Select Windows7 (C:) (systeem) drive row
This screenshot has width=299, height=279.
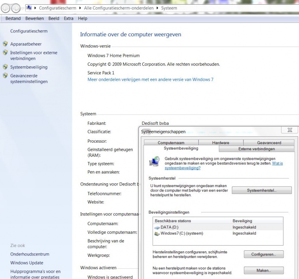coord(218,233)
